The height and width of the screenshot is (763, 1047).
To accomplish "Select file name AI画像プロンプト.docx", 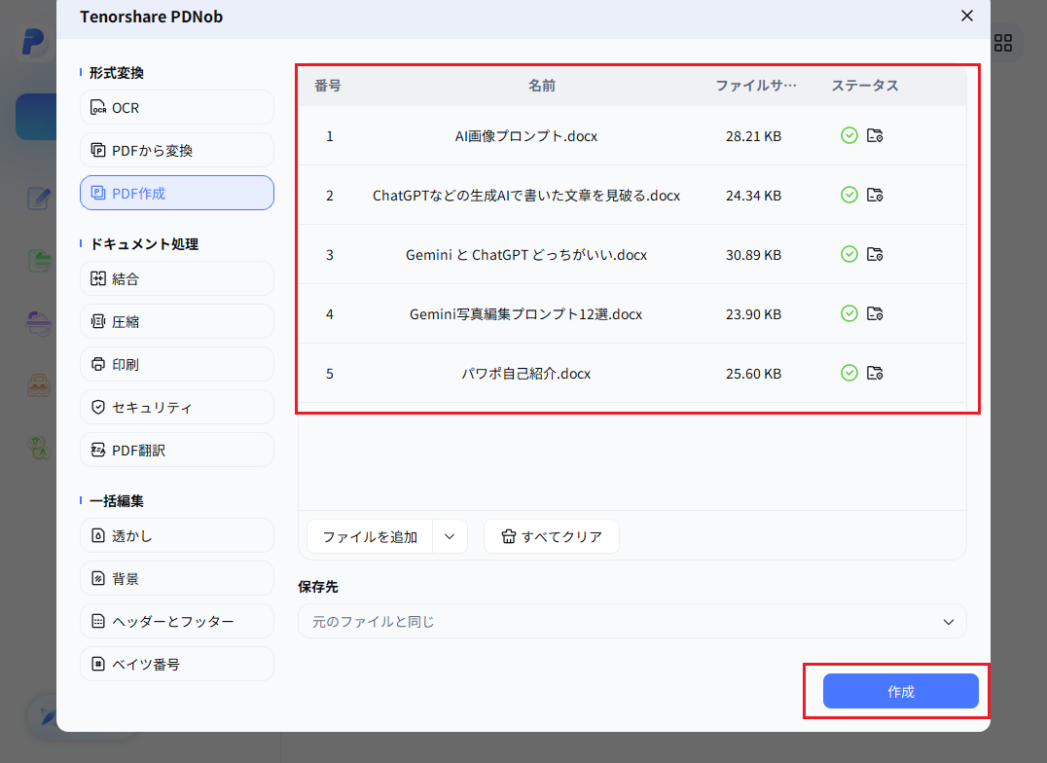I will pyautogui.click(x=526, y=135).
